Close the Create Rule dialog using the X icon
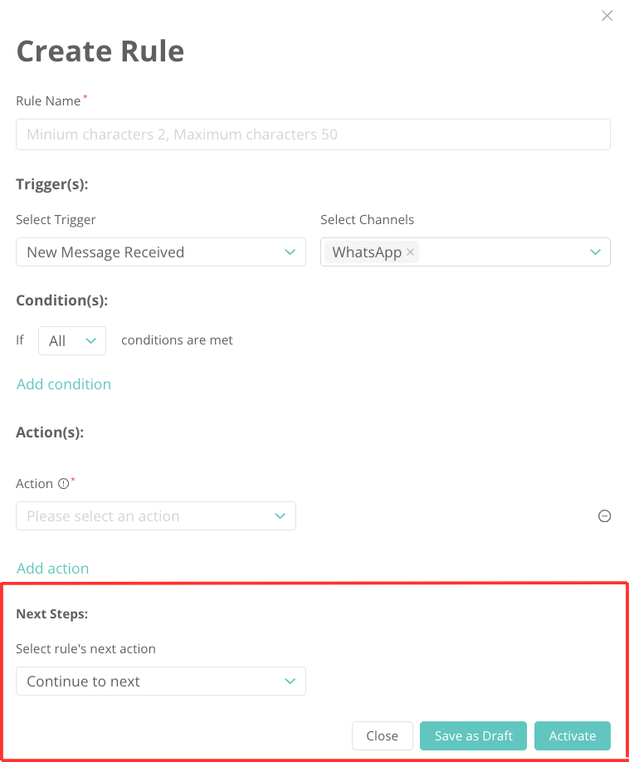 click(607, 16)
